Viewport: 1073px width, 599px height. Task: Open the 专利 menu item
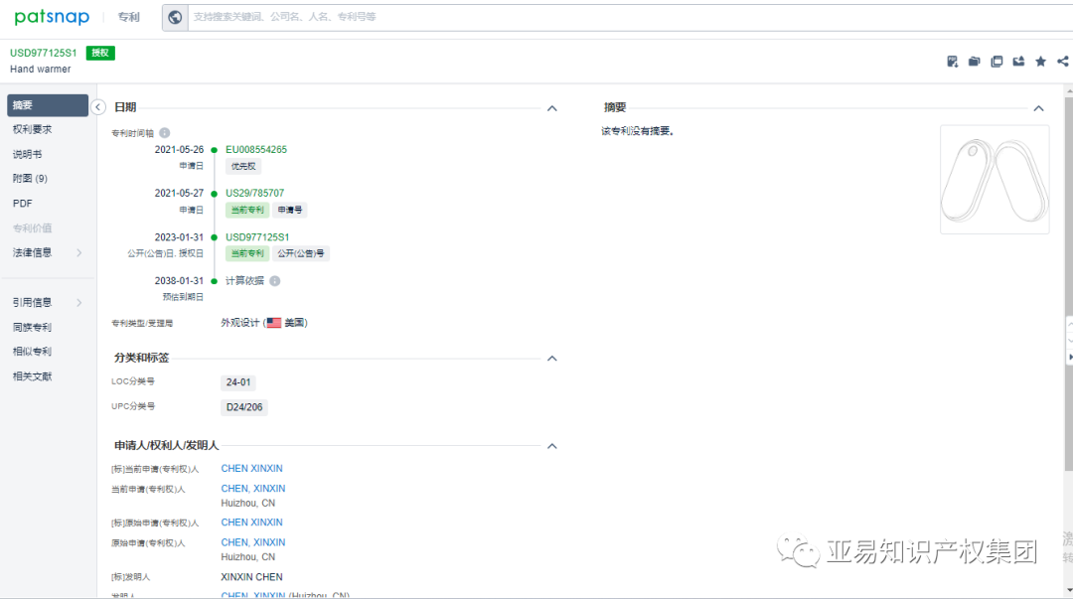click(x=128, y=17)
